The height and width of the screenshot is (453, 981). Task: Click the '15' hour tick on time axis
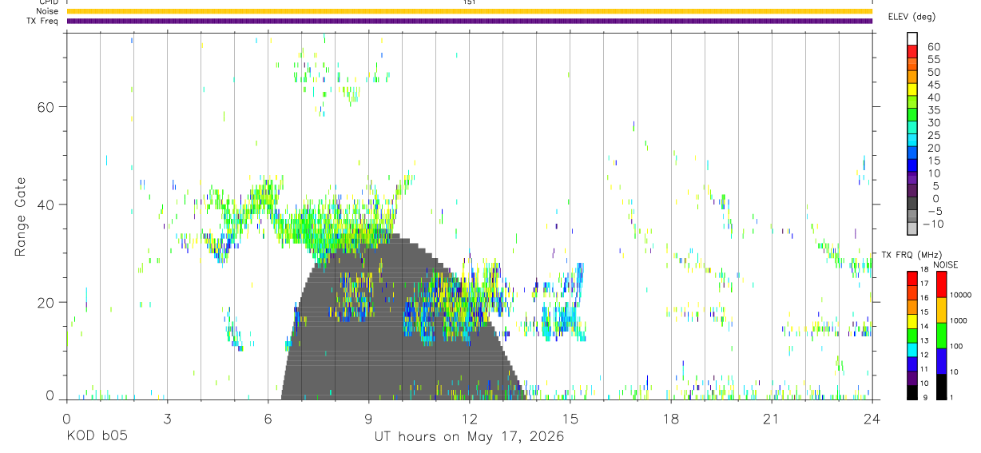570,419
